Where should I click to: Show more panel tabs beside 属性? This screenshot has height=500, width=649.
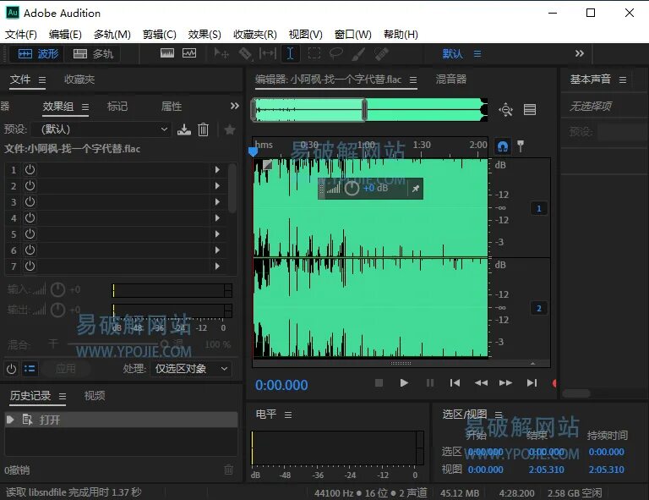(x=234, y=106)
